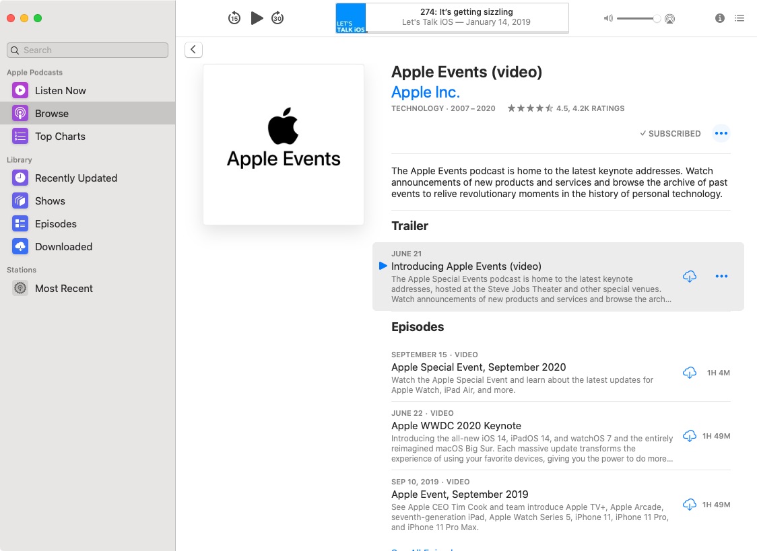Screen dimensions: 757x551
Task: Click the Browse podcast sidebar icon
Action: coord(20,113)
